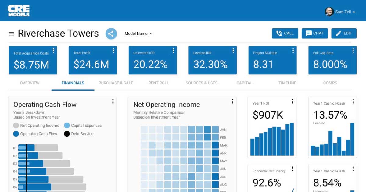
Task: Click the Edit pencil icon
Action: point(339,34)
